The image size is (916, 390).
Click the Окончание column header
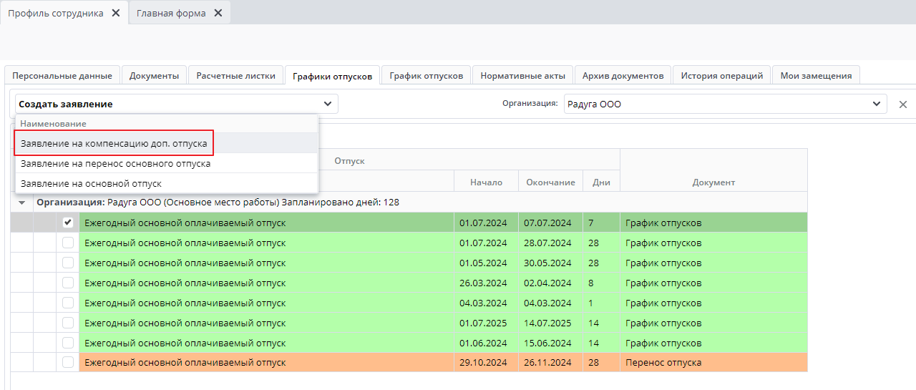pyautogui.click(x=550, y=182)
